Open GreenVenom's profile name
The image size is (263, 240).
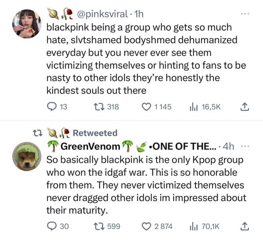point(90,147)
